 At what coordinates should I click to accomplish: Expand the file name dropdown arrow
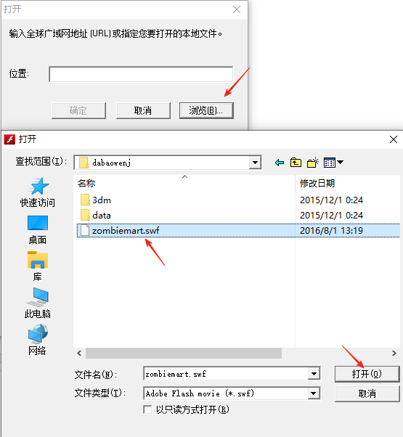[x=314, y=374]
